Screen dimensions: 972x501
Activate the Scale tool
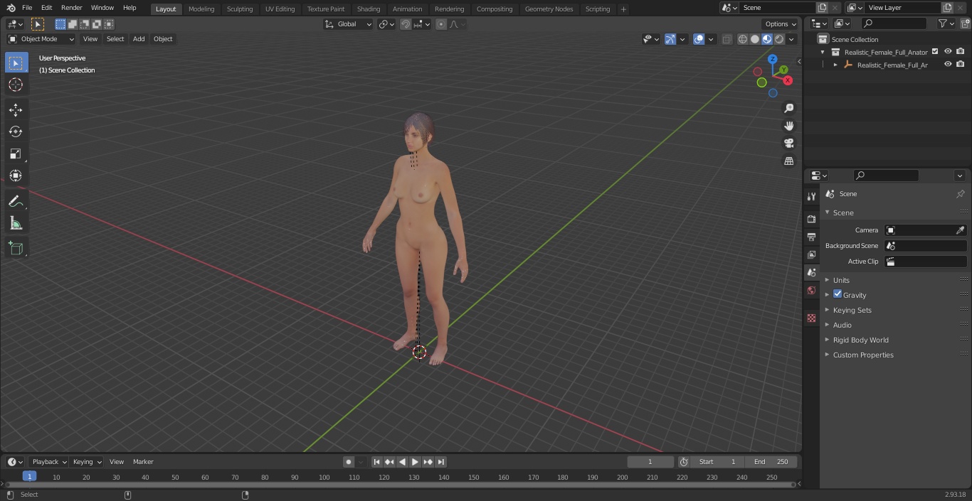16,153
